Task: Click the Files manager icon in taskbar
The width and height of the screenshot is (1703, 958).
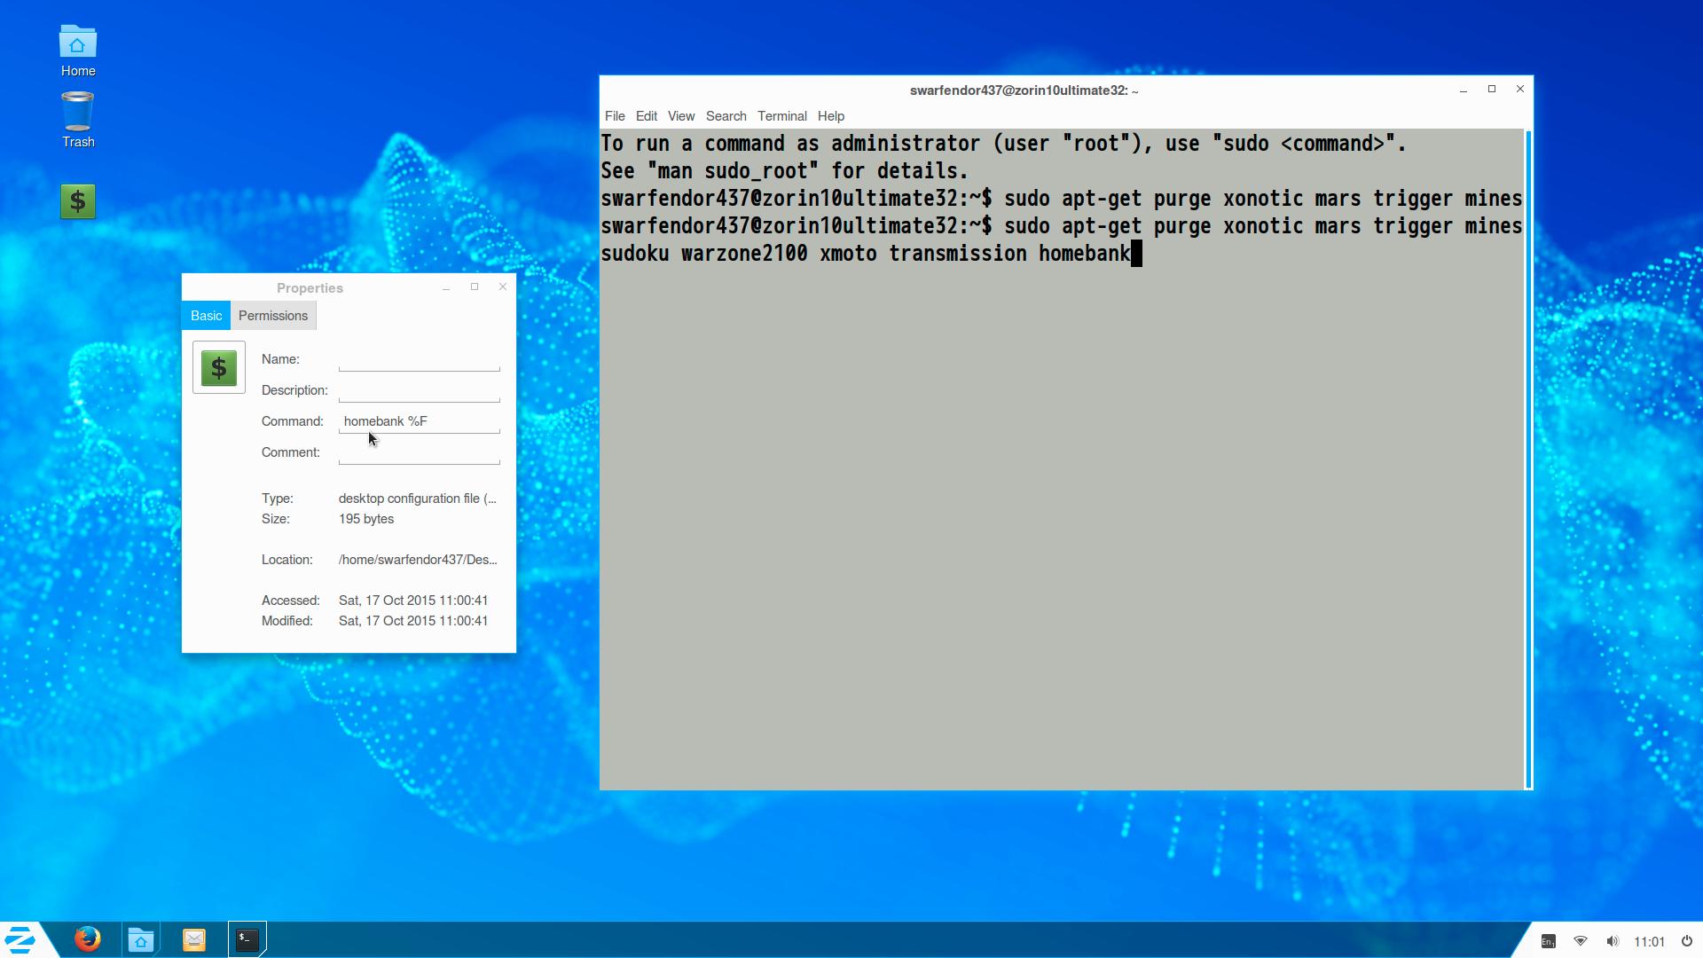Action: click(142, 940)
